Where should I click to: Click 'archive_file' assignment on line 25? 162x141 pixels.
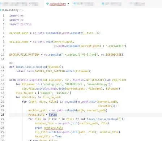[44, 123]
